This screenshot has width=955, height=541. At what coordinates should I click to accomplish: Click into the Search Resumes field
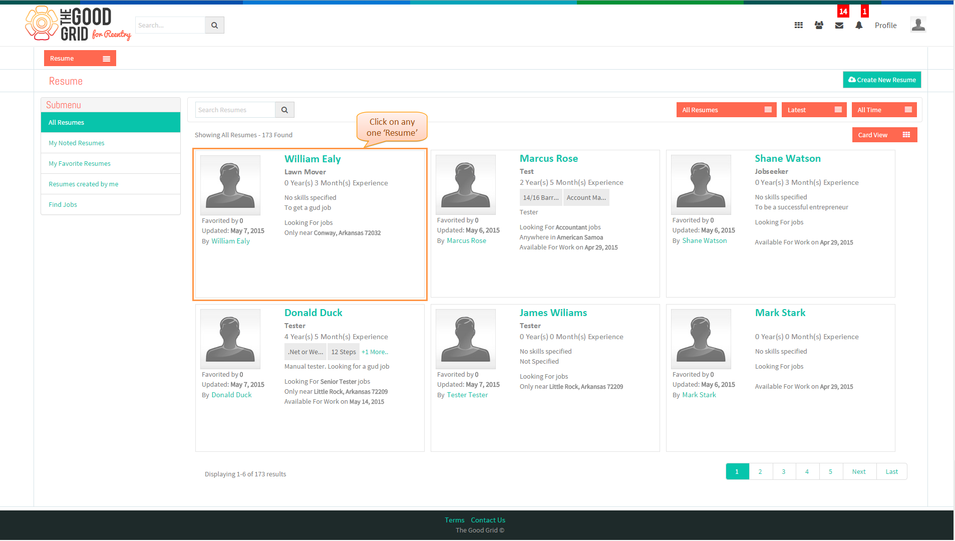click(235, 110)
